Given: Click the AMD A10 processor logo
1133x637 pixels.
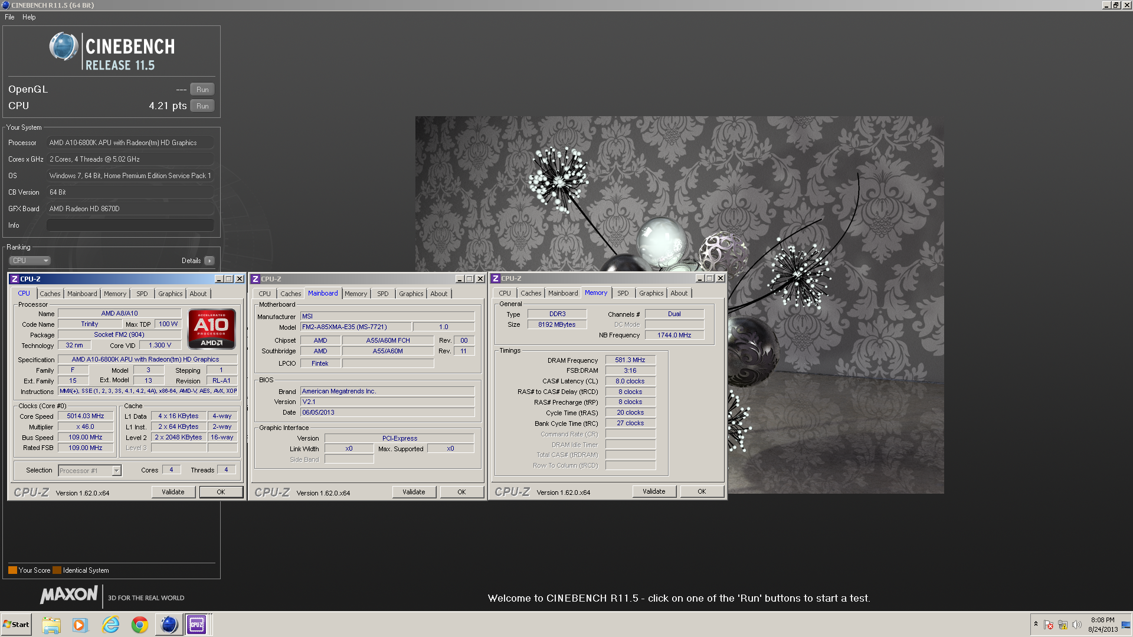Looking at the screenshot, I should [212, 329].
